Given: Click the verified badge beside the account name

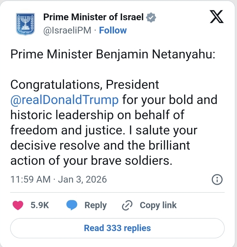Looking at the screenshot, I should [151, 17].
